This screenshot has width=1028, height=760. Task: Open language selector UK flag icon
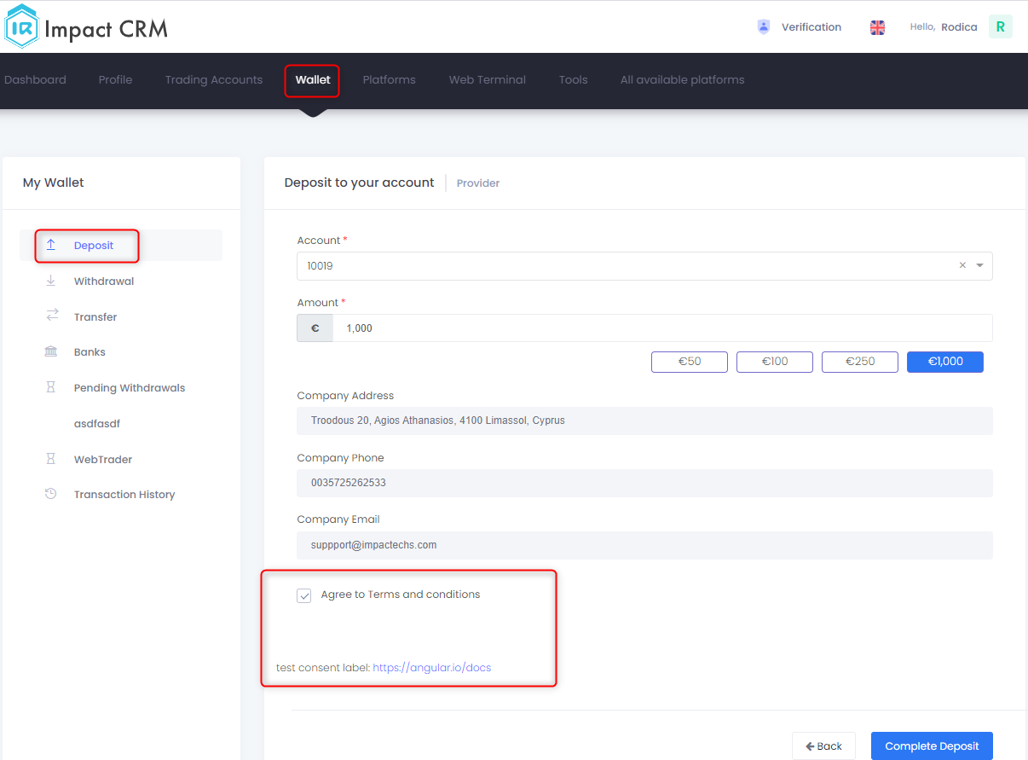(877, 27)
